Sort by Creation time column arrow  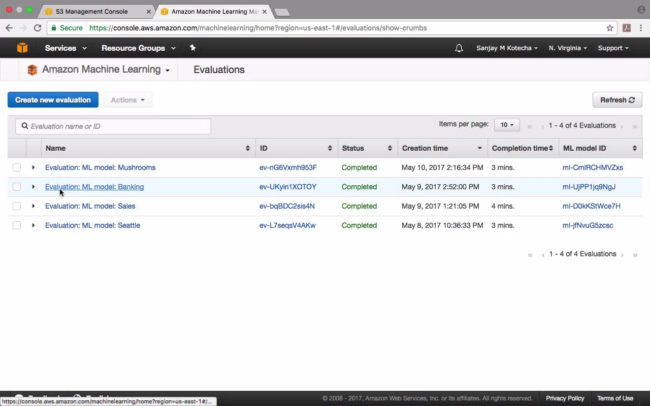click(x=480, y=148)
